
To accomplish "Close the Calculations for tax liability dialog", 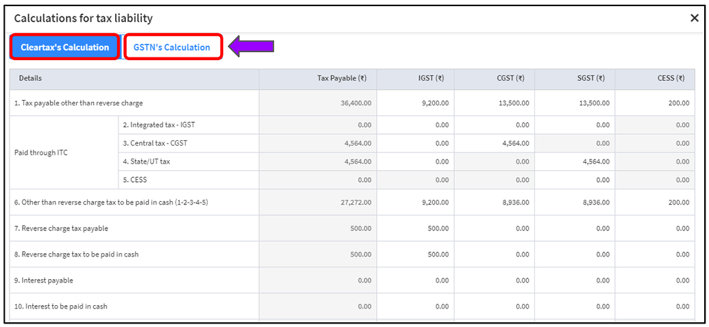I will [694, 18].
